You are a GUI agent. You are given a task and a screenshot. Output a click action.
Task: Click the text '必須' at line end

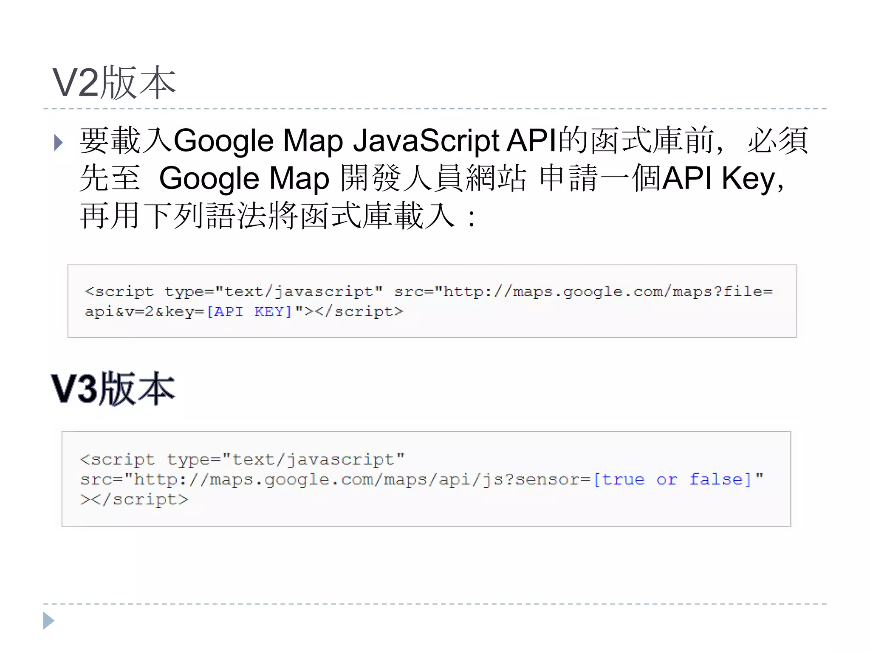pyautogui.click(x=777, y=141)
